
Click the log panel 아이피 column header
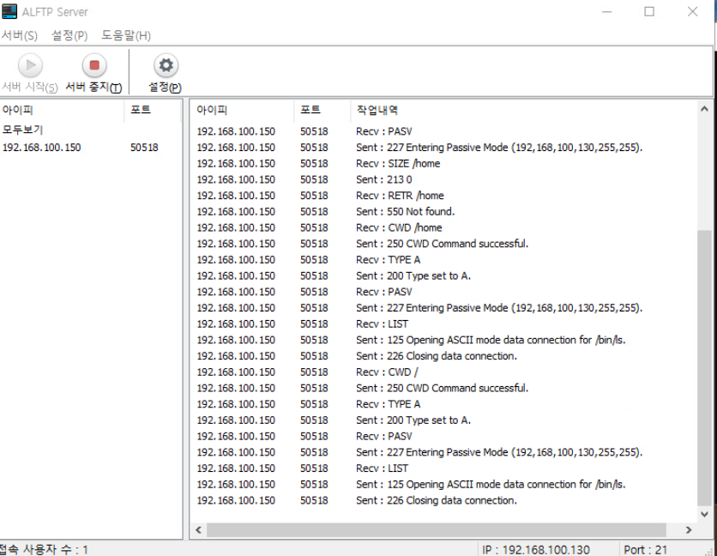[x=243, y=111]
